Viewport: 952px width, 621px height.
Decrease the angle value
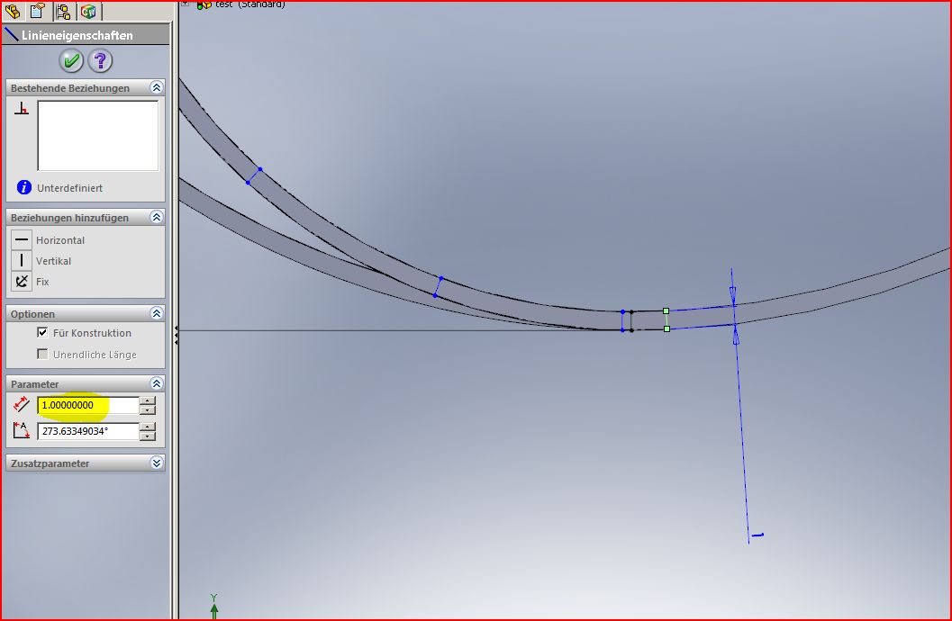pos(148,436)
